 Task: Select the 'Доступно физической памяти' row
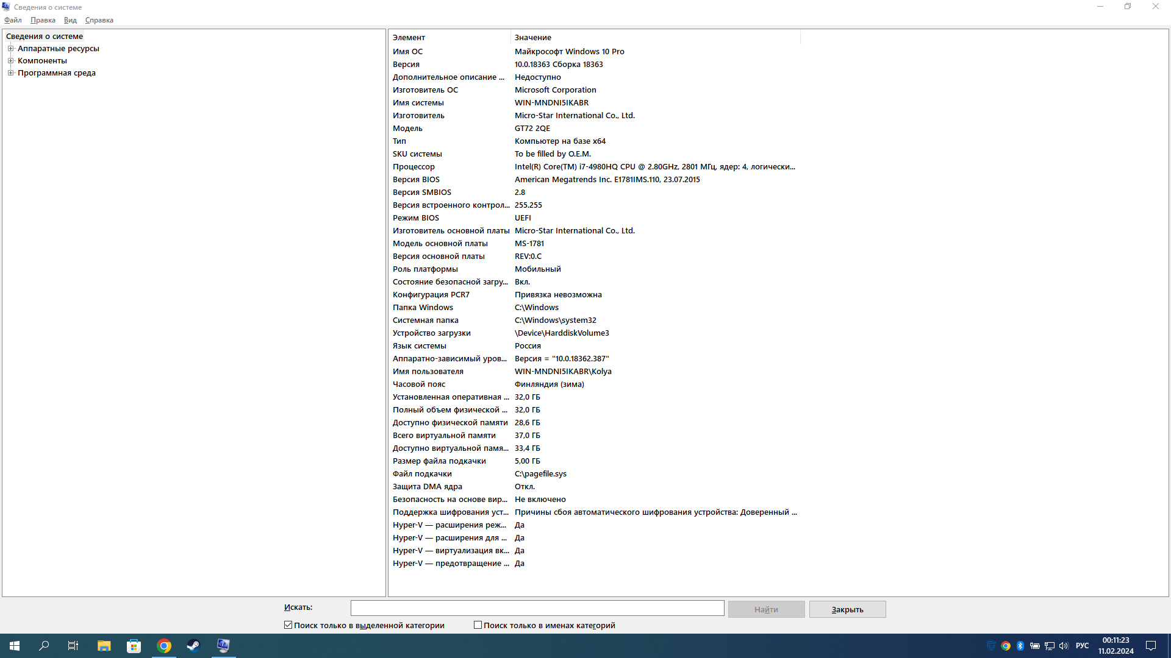tap(595, 423)
